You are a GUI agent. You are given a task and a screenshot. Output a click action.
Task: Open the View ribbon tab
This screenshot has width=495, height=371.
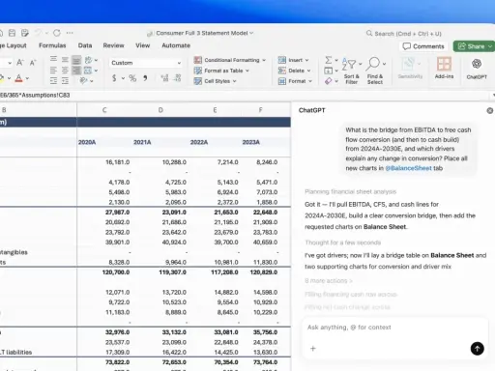tap(142, 45)
